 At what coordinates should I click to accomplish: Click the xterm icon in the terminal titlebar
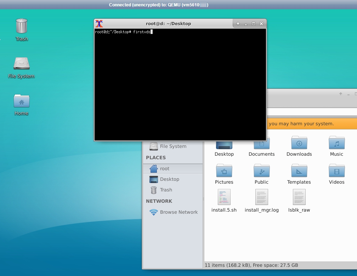click(100, 24)
